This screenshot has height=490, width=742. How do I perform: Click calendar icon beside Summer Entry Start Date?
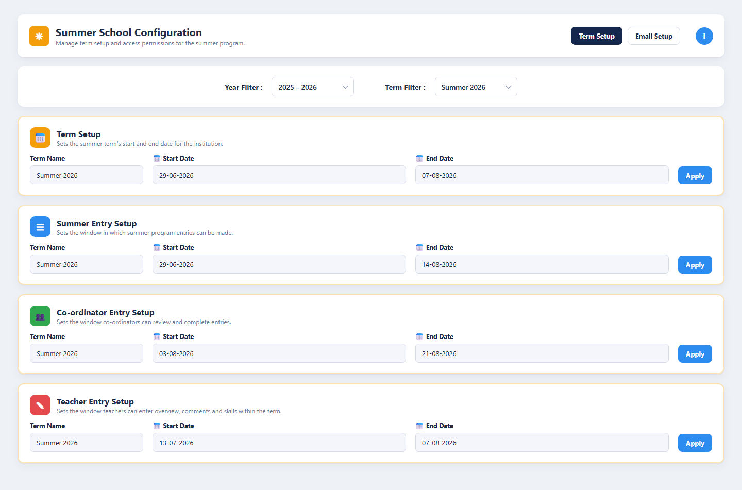(157, 247)
